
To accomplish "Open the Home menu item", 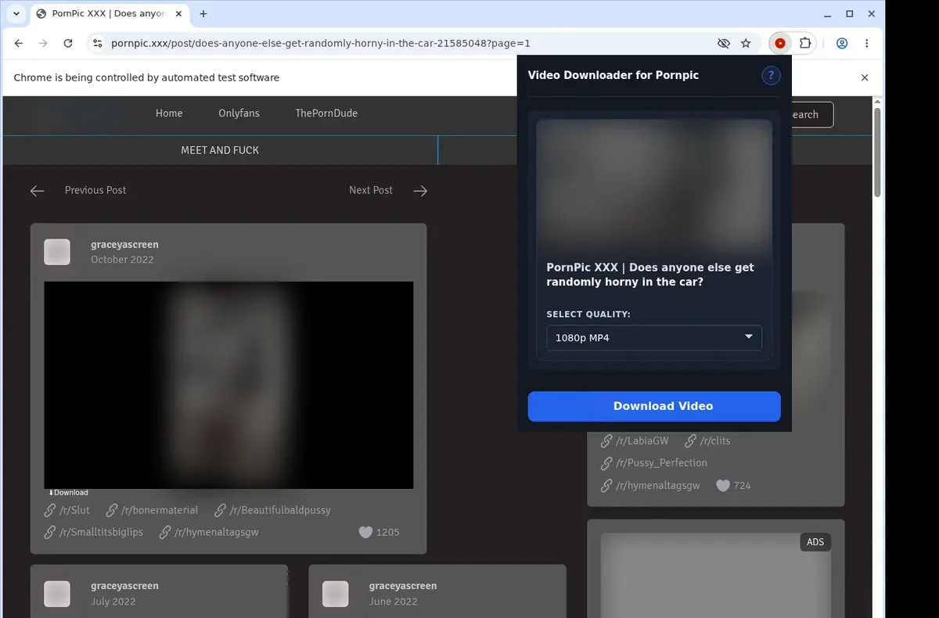I will [169, 113].
